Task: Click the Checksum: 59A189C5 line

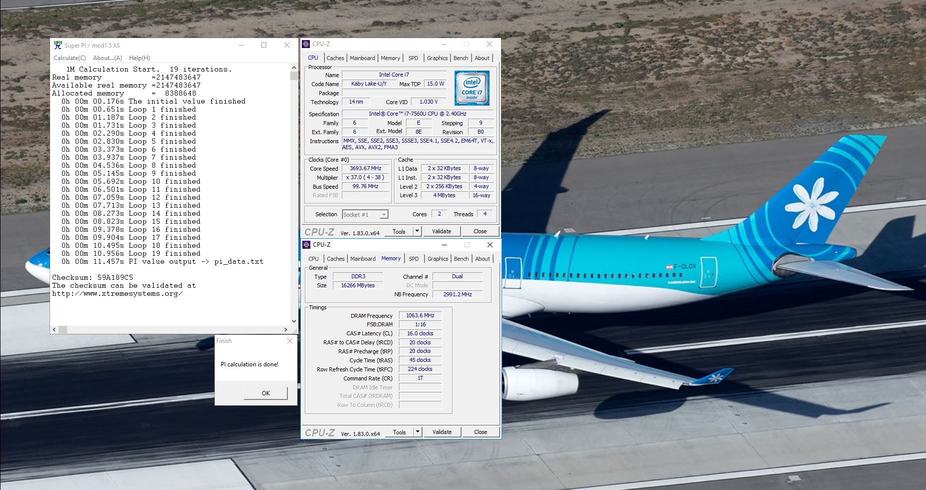Action: point(93,277)
